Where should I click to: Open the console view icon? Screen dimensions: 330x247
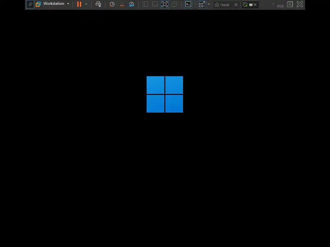tap(188, 4)
